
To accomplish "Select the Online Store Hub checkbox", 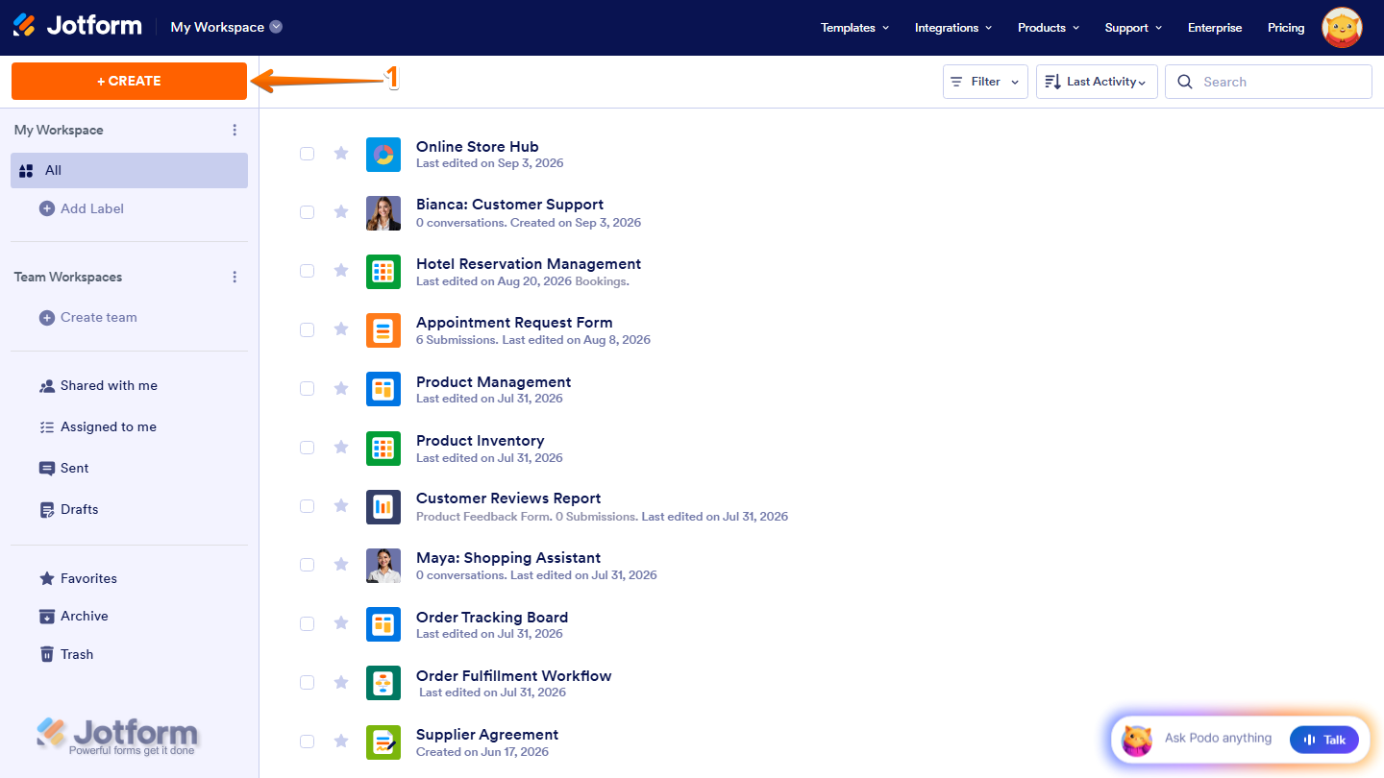I will coord(307,154).
